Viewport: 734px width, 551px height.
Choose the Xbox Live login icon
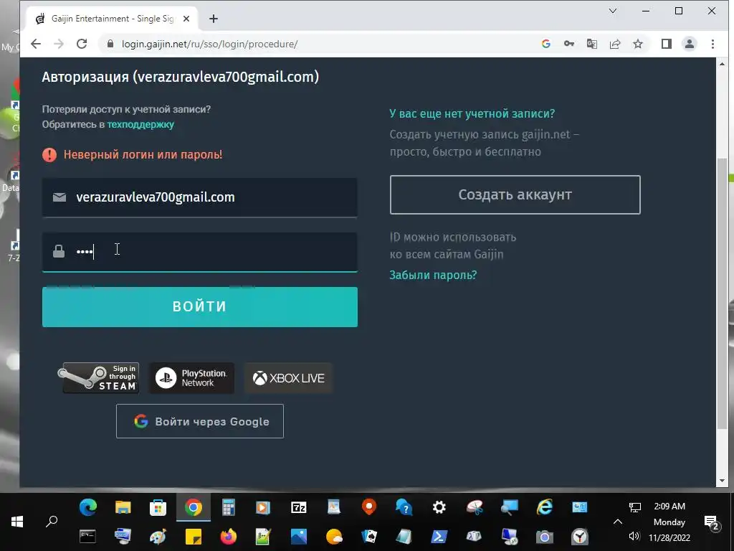point(288,377)
